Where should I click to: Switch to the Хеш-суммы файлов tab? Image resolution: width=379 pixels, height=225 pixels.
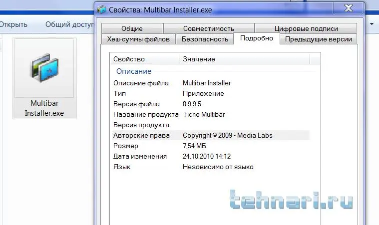click(138, 39)
